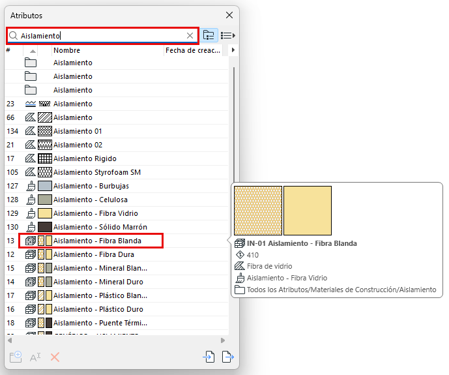Click grid pattern preview of Aislamiento Rigido
449x375 pixels.
(x=45, y=158)
